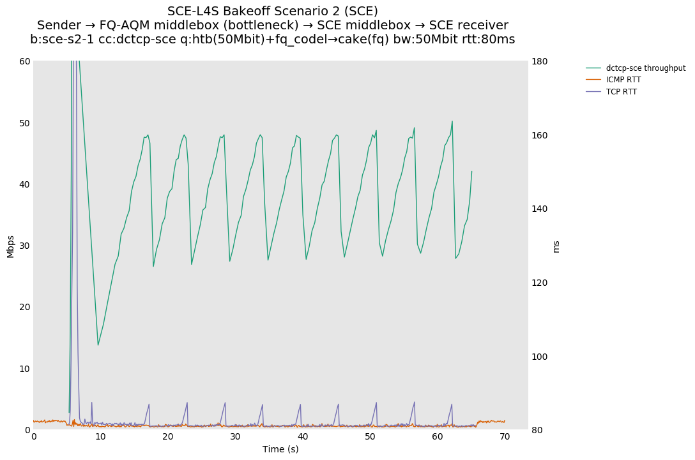Click the b:sce-s2-1 configuration line
The image size is (695, 460).
(x=273, y=40)
